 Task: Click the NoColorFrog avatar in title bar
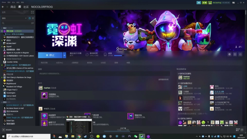(210, 3)
